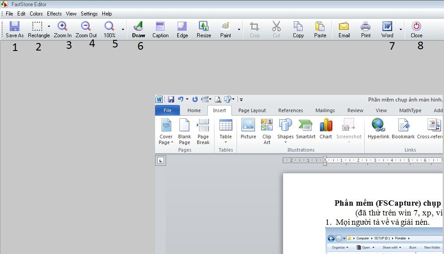444x254 pixels.
Task: Print the captured image
Action: coord(366,29)
